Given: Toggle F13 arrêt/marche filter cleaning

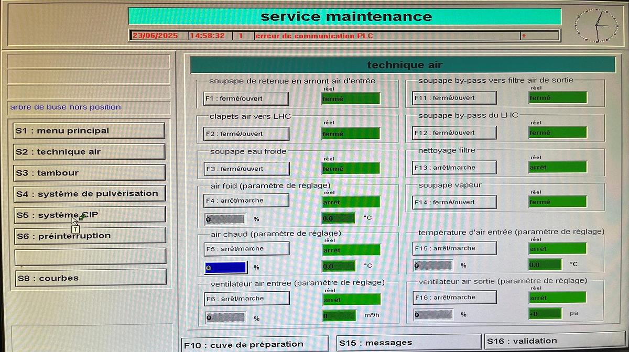Looking at the screenshot, I should (454, 168).
